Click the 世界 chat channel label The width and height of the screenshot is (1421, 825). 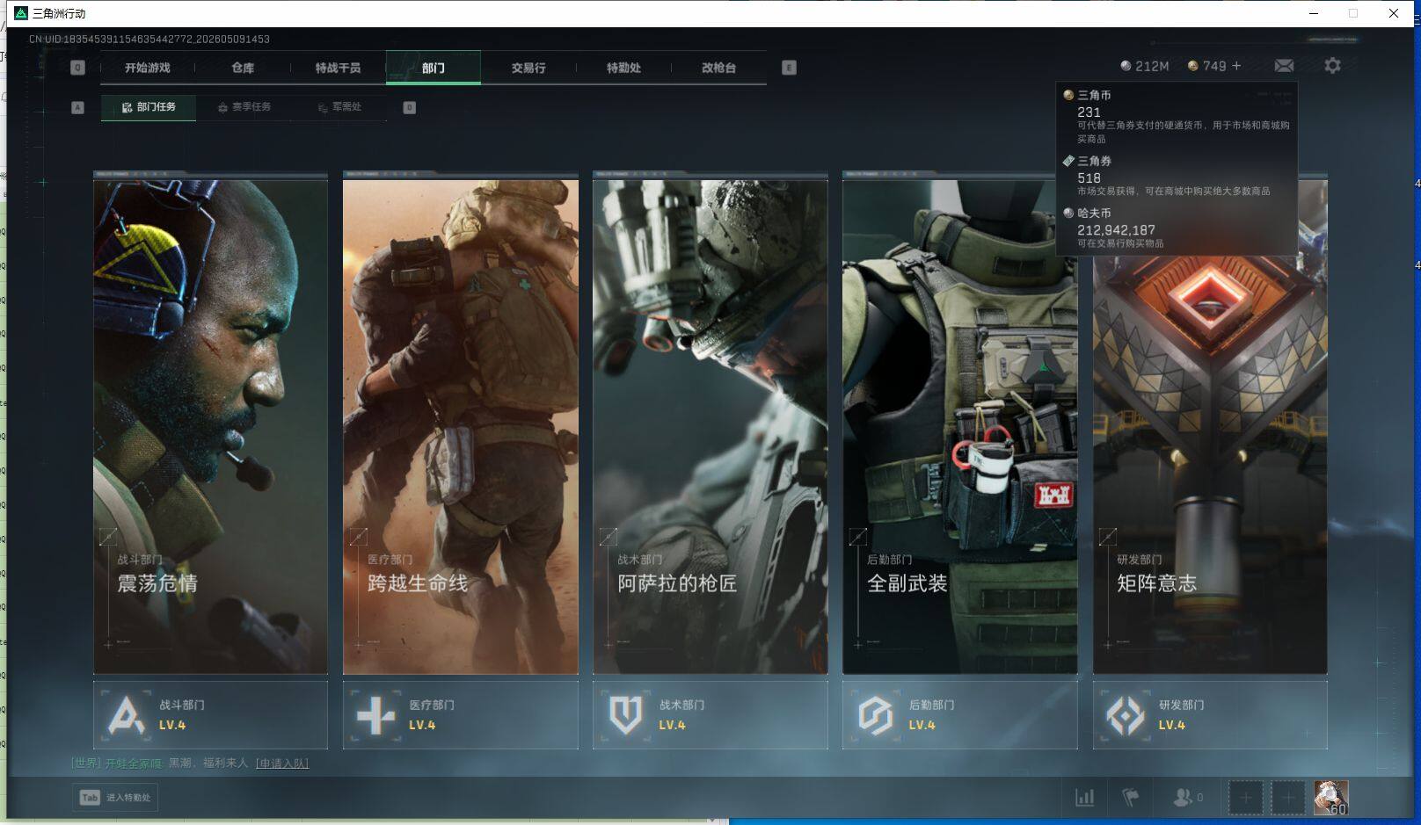(x=86, y=763)
